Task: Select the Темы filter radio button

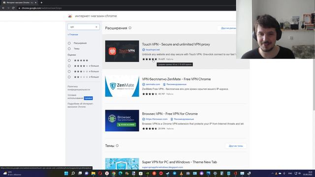Action: (69, 49)
